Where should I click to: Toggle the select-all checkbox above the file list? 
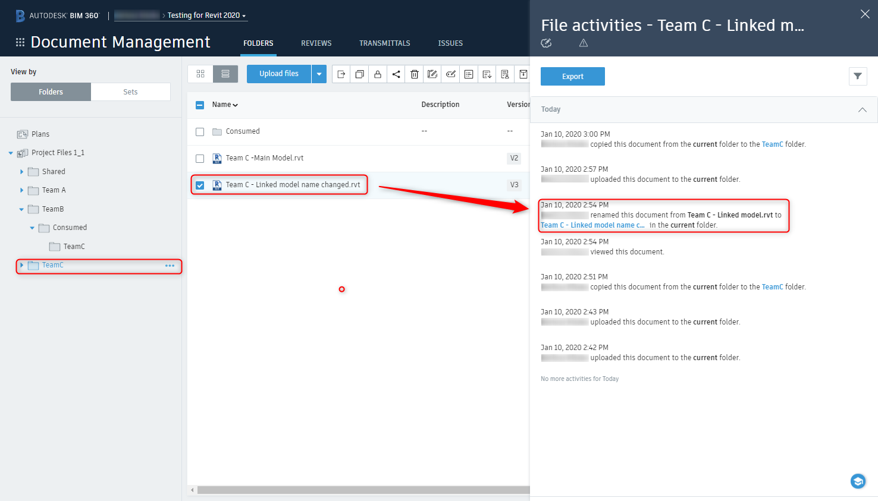point(200,104)
